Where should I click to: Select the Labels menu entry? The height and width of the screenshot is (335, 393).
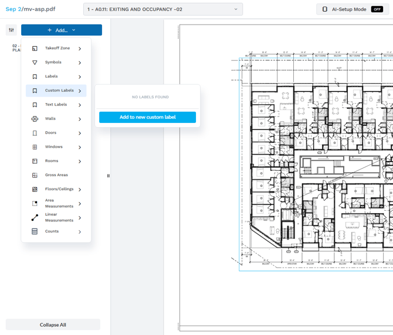click(x=52, y=77)
